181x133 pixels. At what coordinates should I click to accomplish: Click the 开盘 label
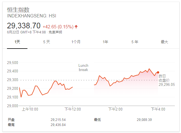11,120
